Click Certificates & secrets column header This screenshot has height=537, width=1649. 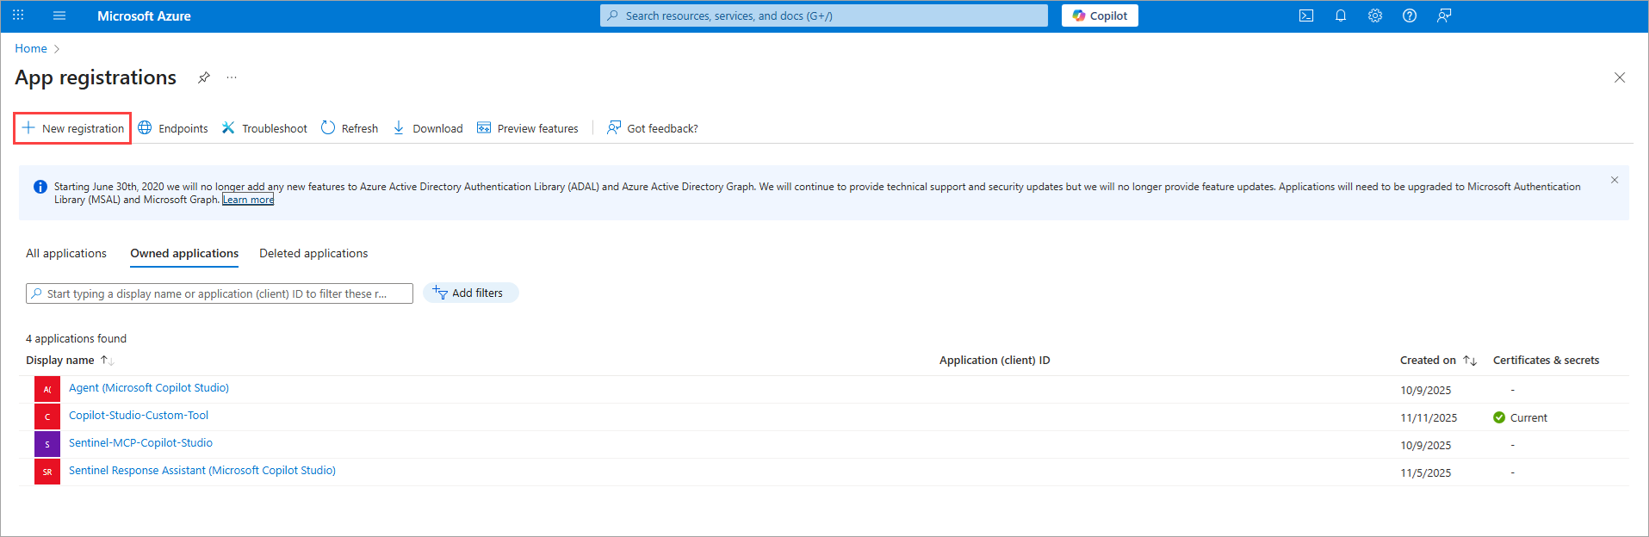coord(1546,361)
